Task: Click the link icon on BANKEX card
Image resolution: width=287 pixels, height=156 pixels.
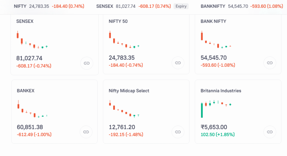Action: click(86, 132)
